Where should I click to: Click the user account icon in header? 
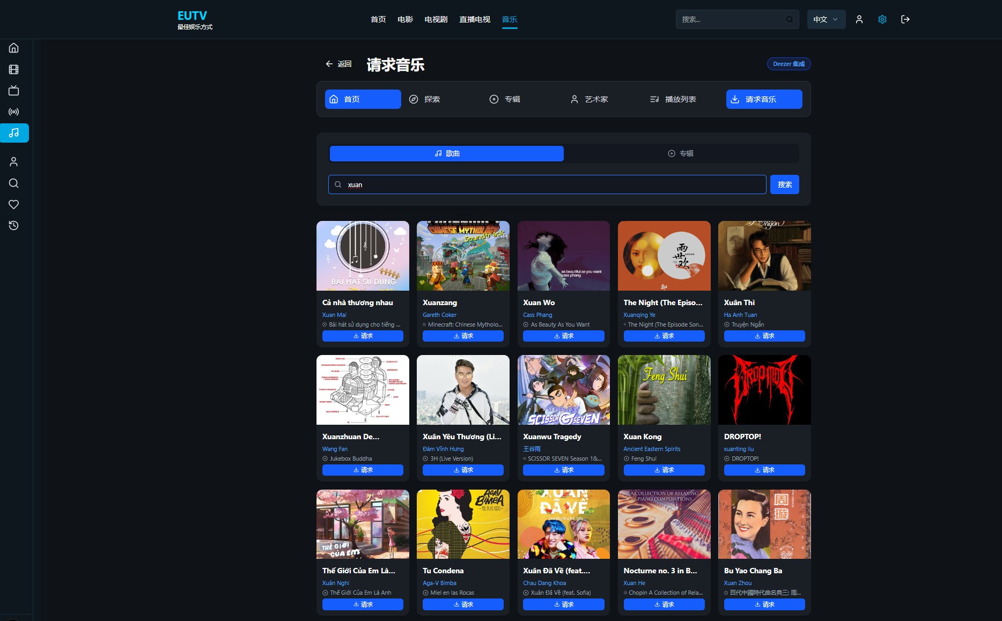[859, 19]
